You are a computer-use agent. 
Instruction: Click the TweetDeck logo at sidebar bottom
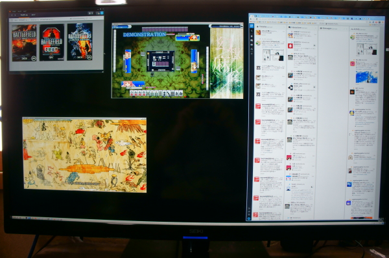[249, 219]
